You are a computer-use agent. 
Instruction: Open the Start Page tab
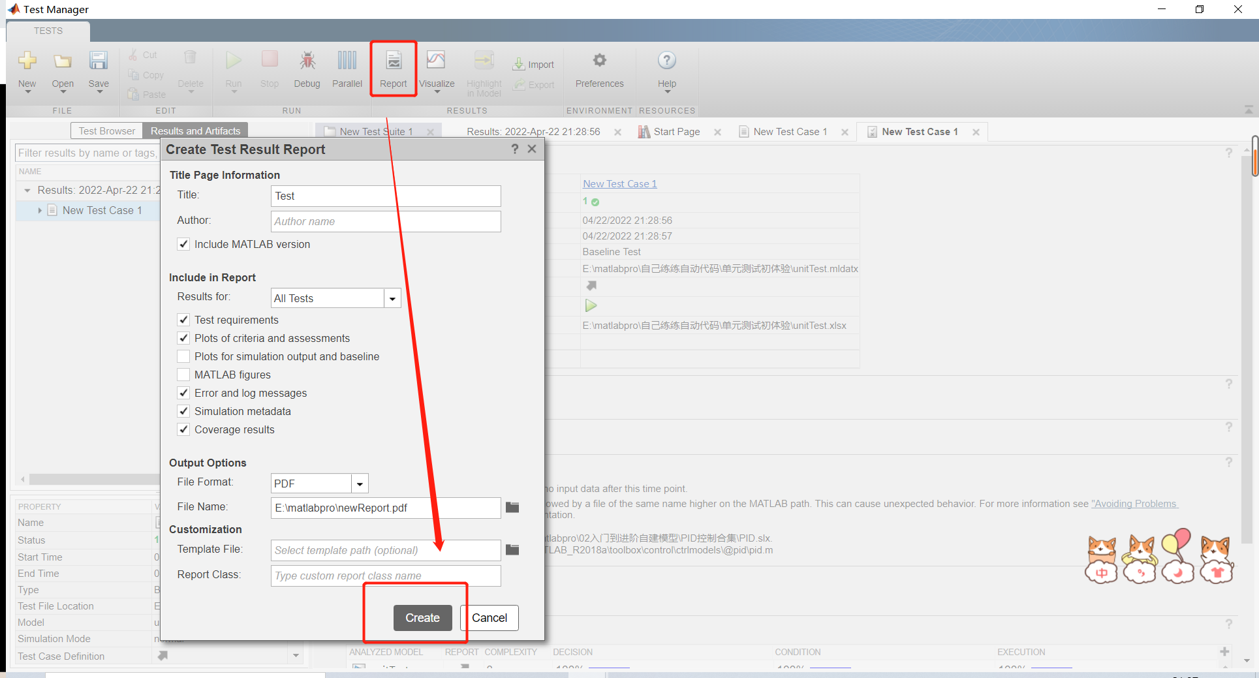[x=676, y=131]
